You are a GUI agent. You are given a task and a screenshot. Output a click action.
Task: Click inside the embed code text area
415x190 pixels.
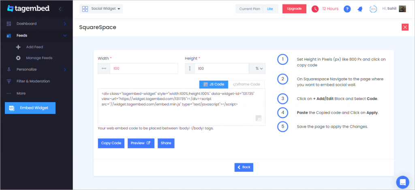(181, 107)
